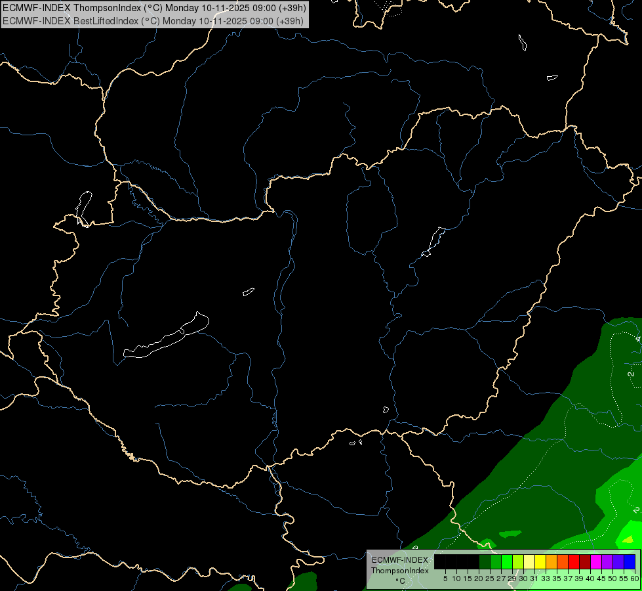This screenshot has width=642, height=591.
Task: Click the legend tick value 5
Action: tap(445, 579)
